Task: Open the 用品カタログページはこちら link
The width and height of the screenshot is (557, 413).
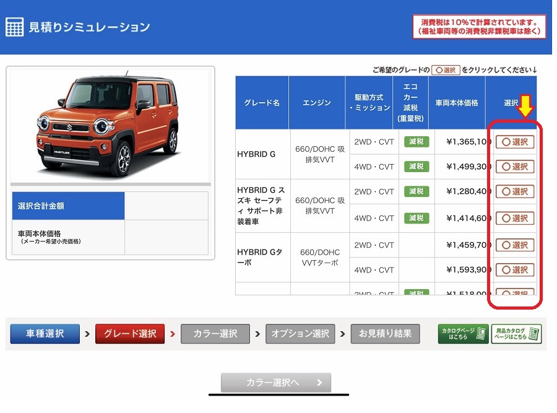Action: coord(517,334)
